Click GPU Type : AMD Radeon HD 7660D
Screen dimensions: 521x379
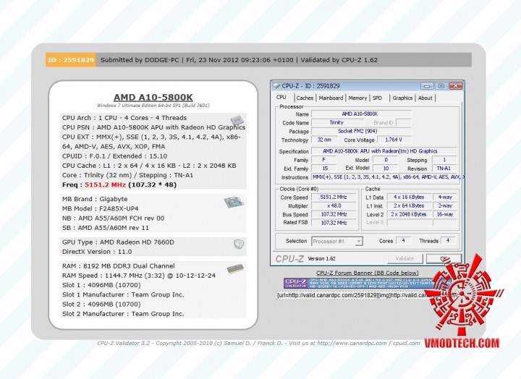pyautogui.click(x=118, y=242)
